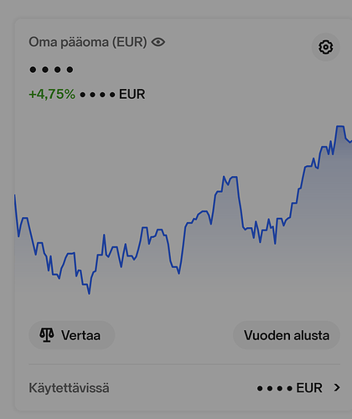Expand Käytettävissä with the right chevron
The image size is (352, 419).
[337, 388]
